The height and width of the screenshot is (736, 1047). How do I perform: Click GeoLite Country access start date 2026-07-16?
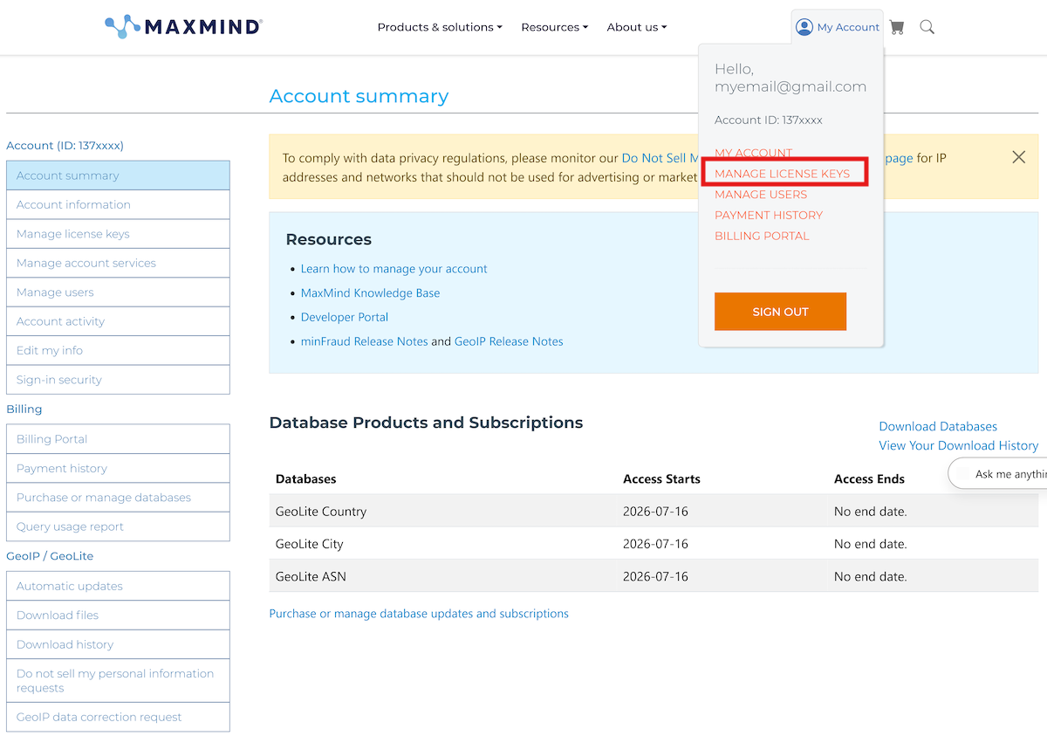click(x=655, y=512)
